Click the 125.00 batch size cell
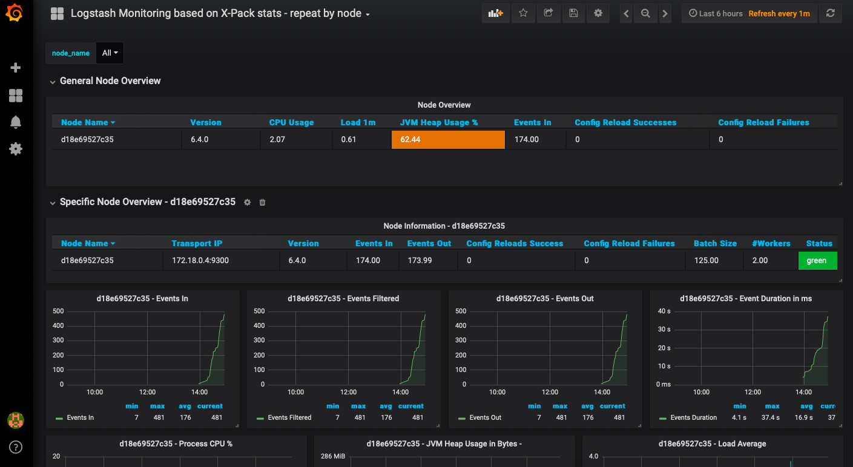 pos(714,261)
